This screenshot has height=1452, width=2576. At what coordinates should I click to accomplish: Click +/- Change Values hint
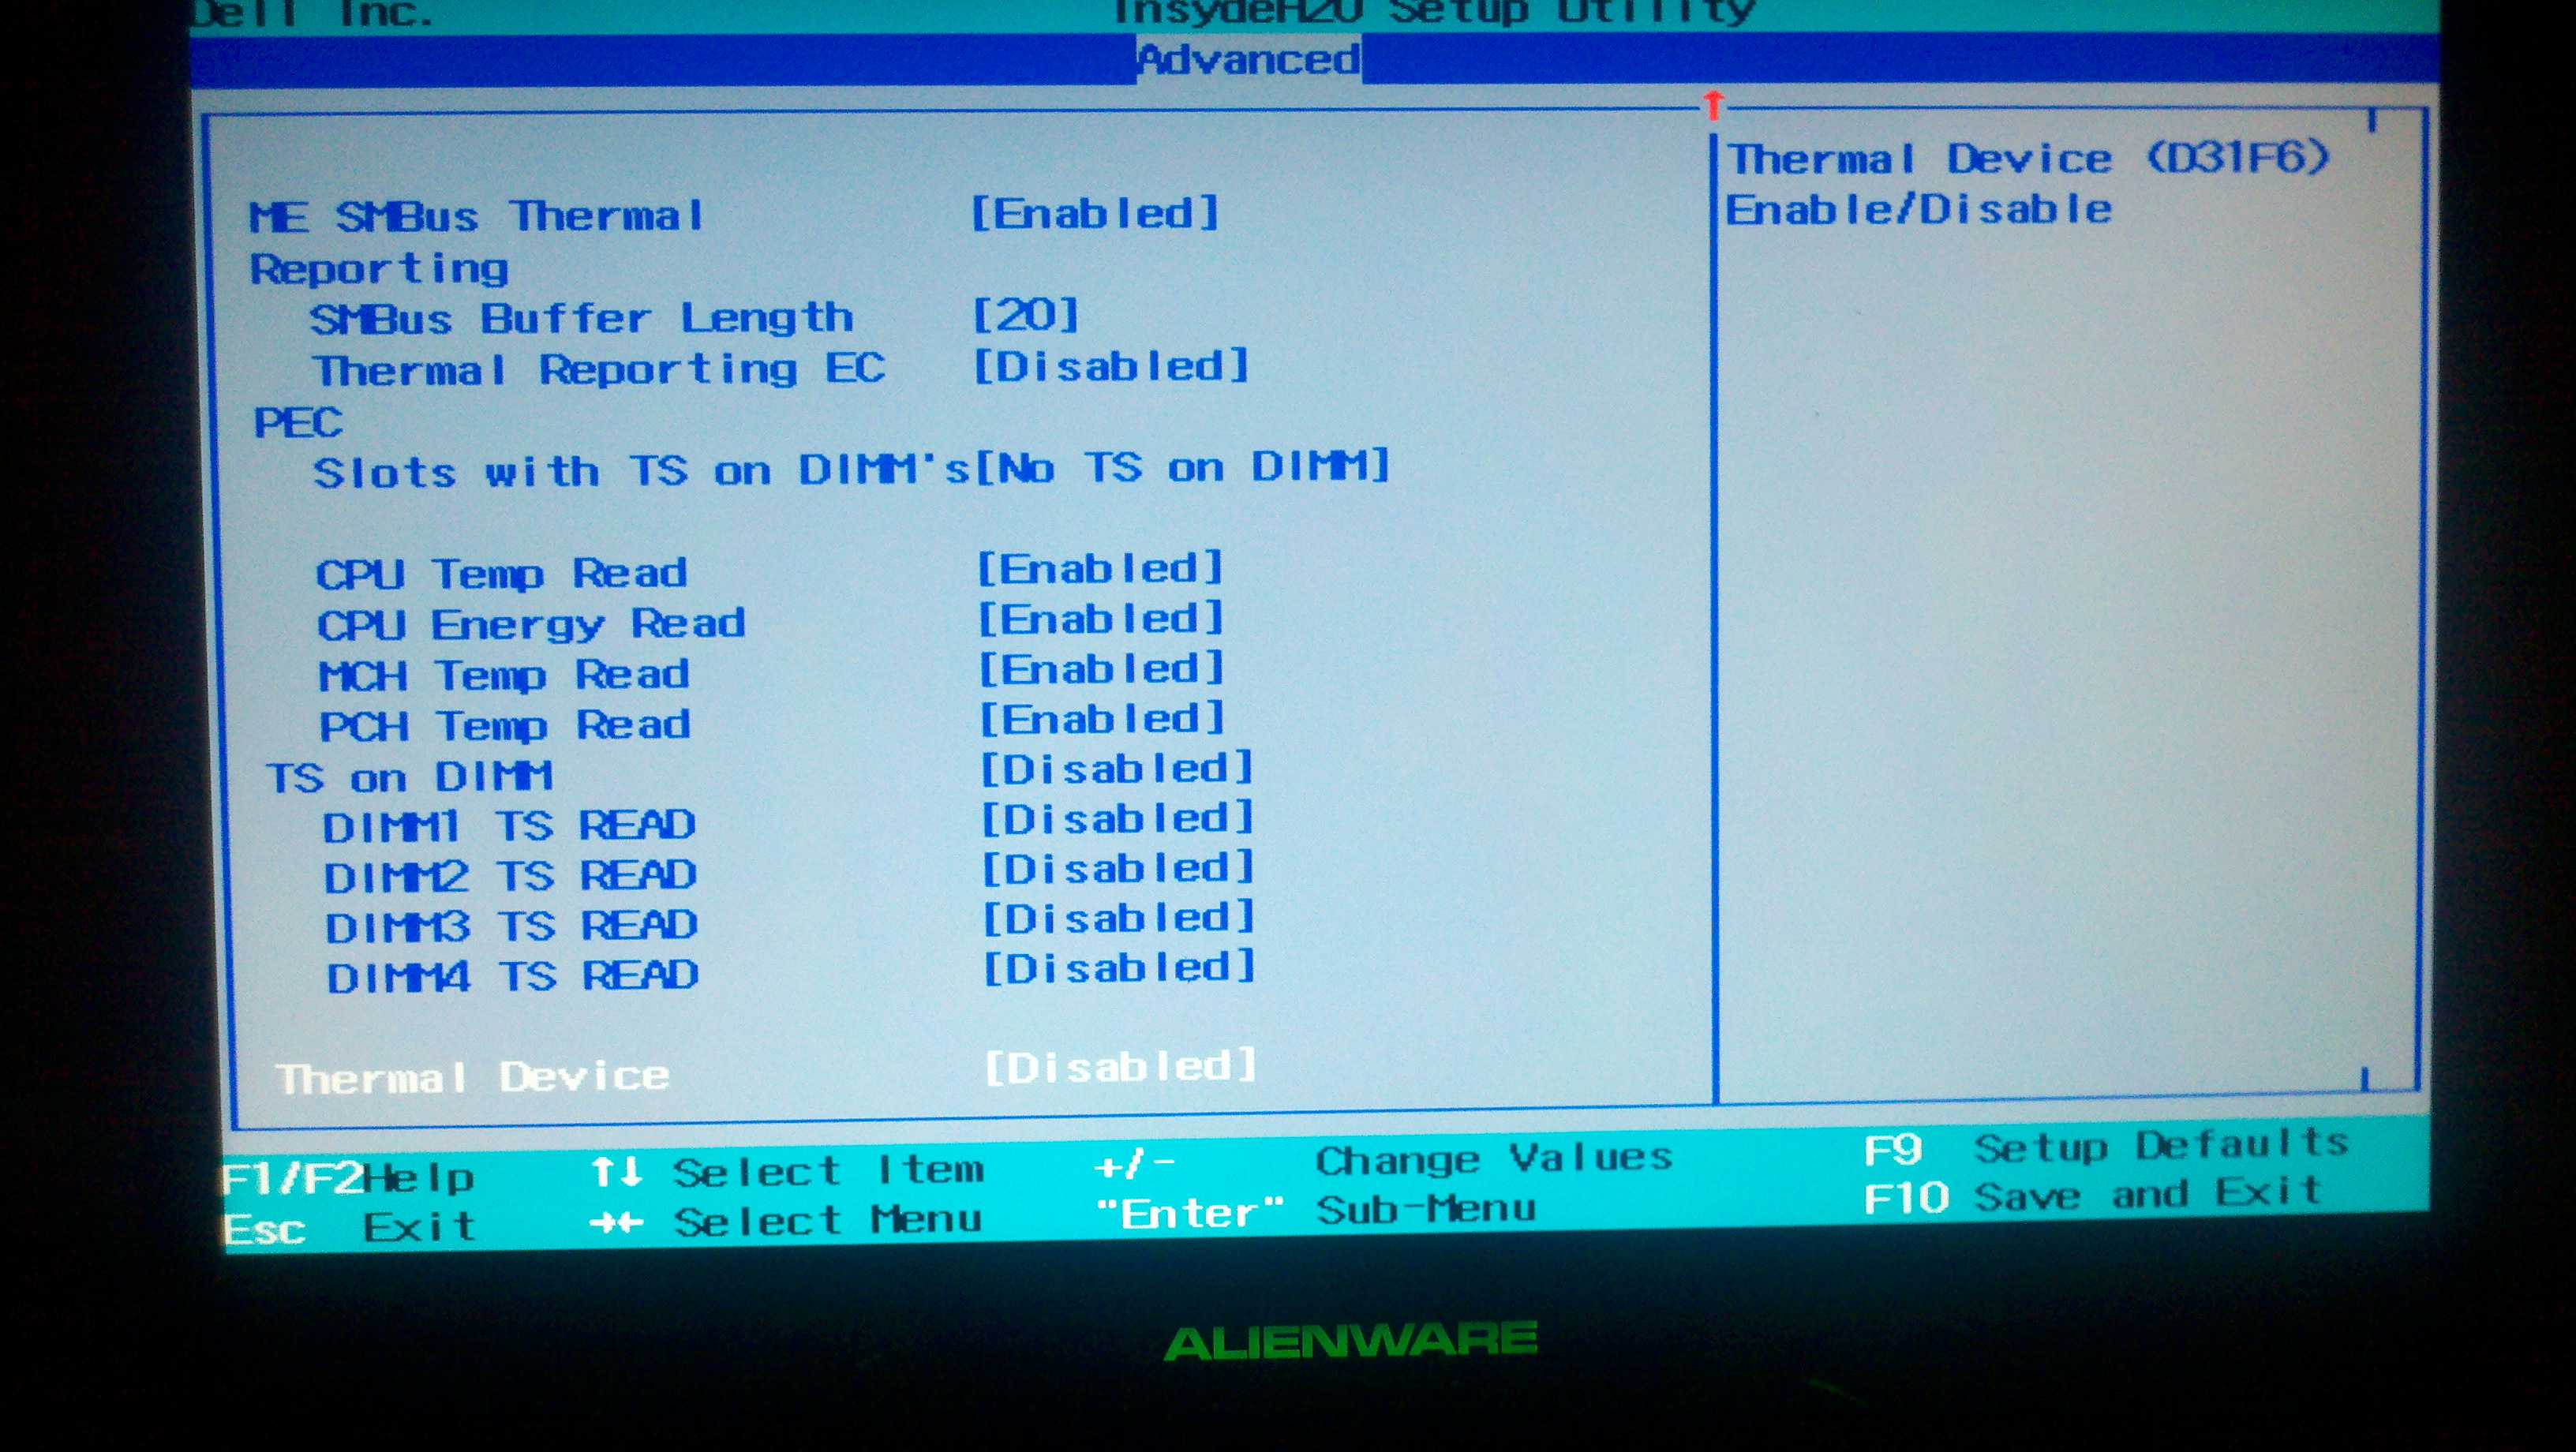1384,1161
